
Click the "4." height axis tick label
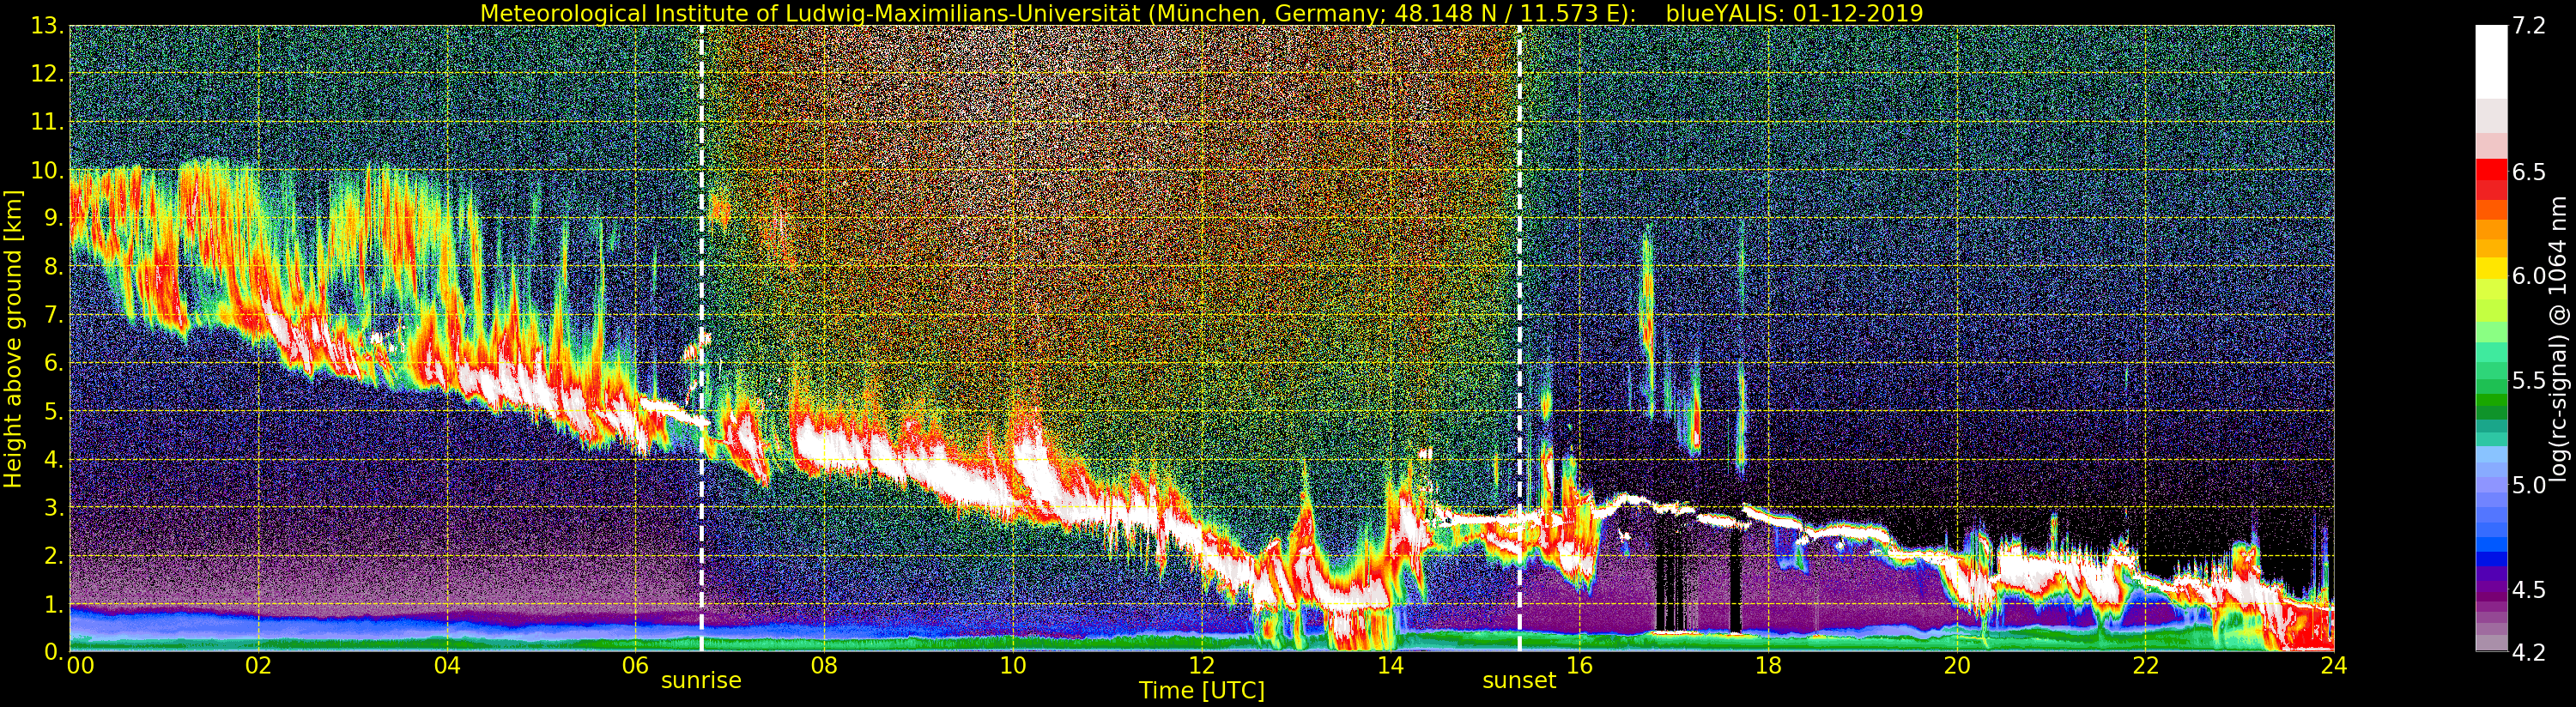click(54, 459)
